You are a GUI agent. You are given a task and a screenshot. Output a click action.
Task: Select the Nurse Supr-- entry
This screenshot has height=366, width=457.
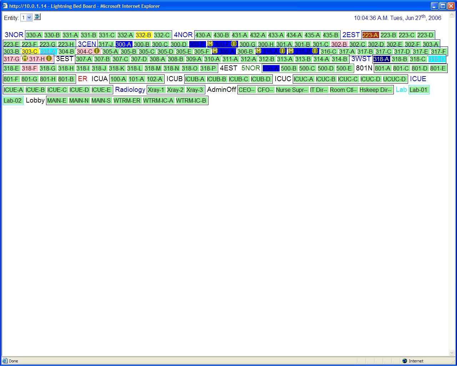[x=292, y=90]
